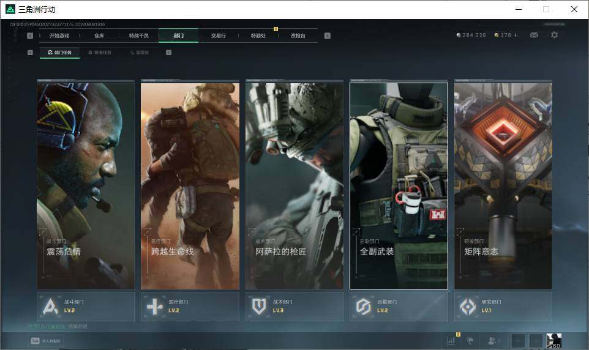Open the mail envelope icon
The image size is (589, 350).
(x=534, y=35)
